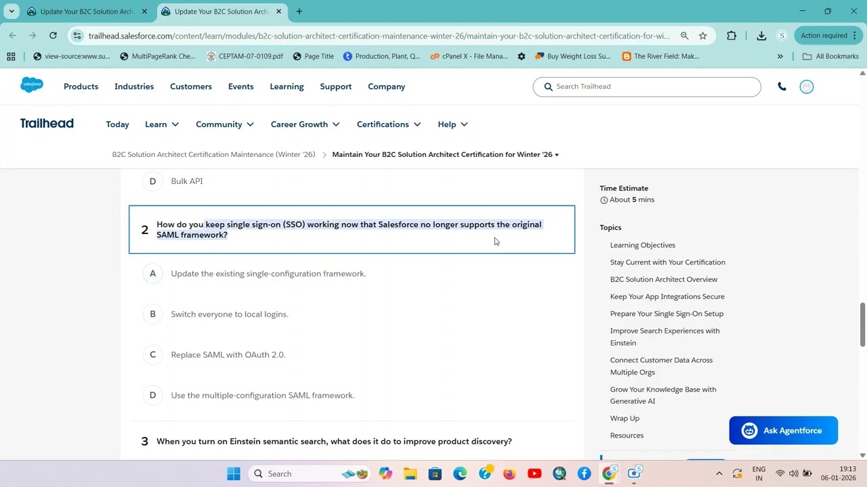Open Facebook from the taskbar
867x487 pixels.
click(584, 473)
